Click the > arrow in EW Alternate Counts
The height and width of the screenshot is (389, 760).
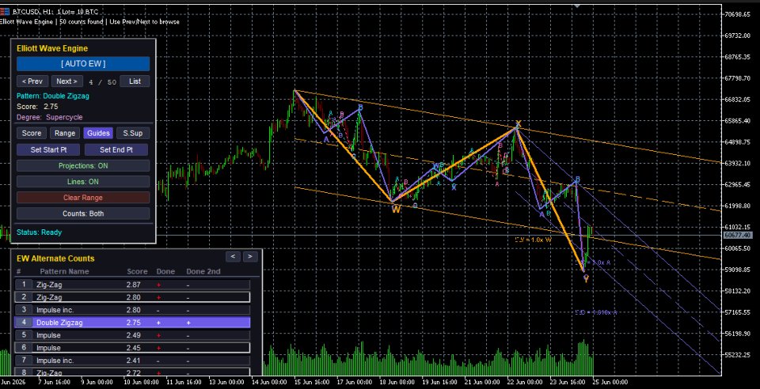coord(250,256)
